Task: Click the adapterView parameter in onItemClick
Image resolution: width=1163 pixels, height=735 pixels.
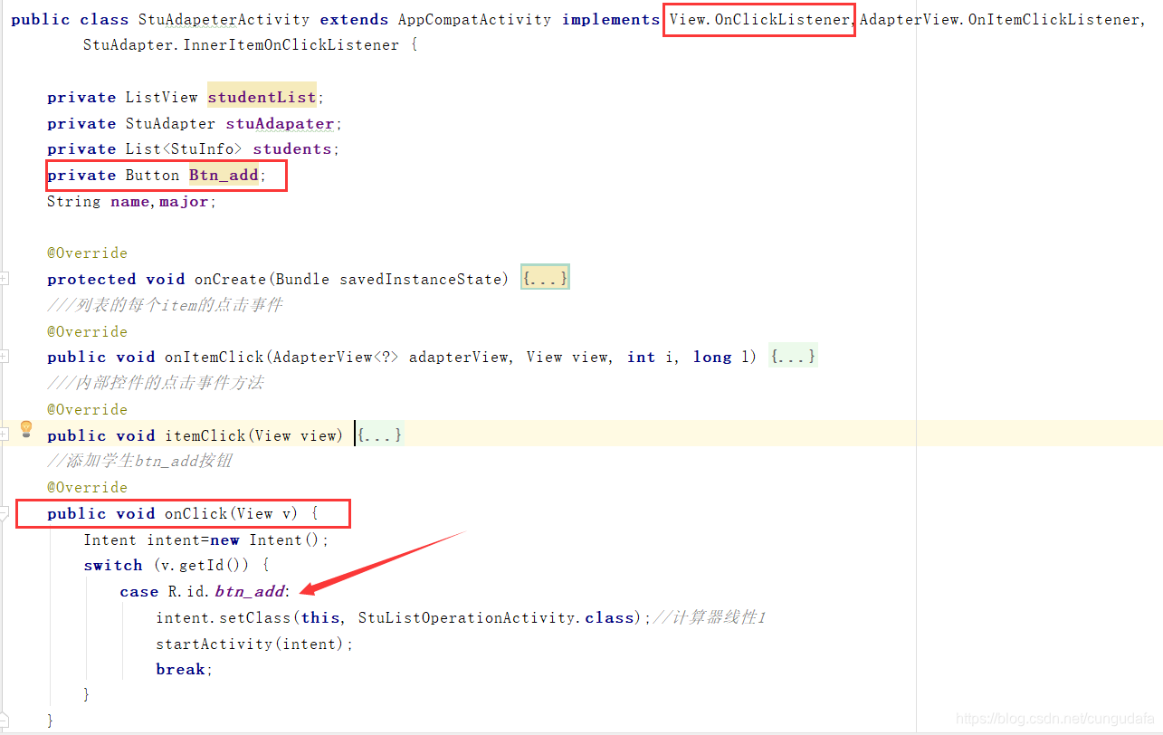Action: (459, 357)
